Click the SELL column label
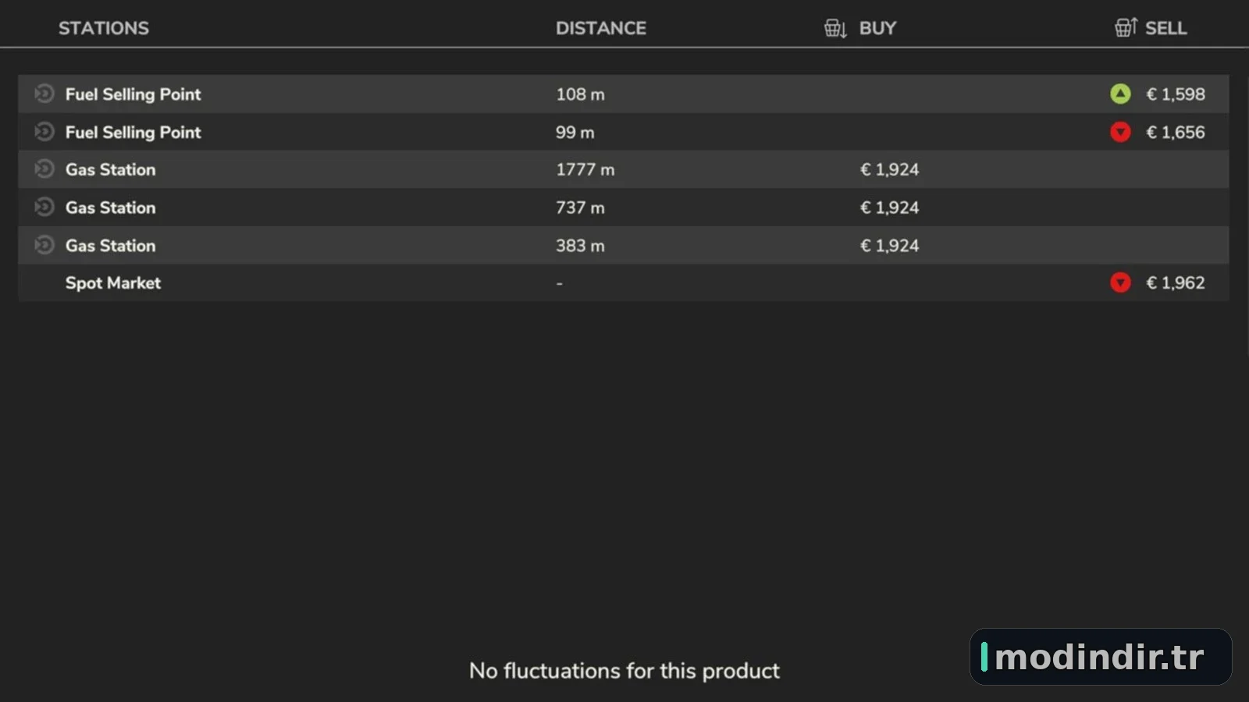 coord(1165,28)
